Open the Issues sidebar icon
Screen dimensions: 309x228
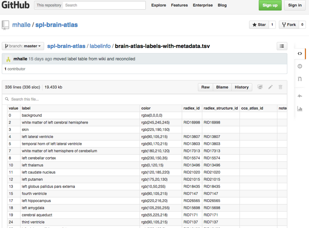(300, 66)
